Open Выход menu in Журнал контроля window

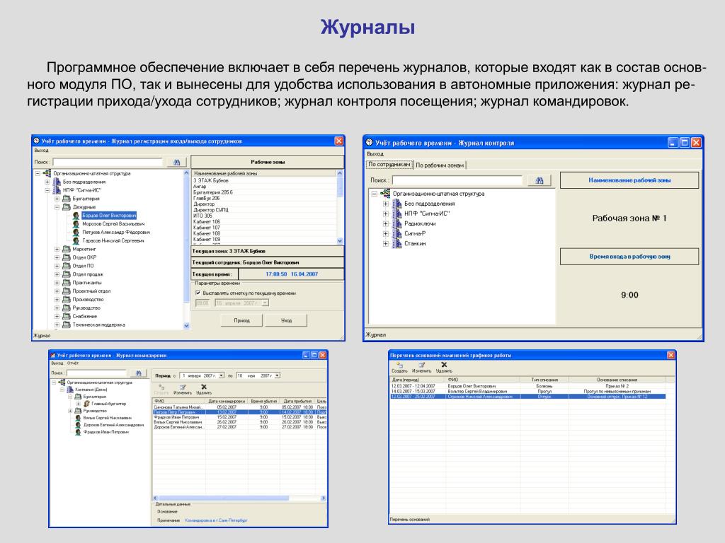coord(375,153)
